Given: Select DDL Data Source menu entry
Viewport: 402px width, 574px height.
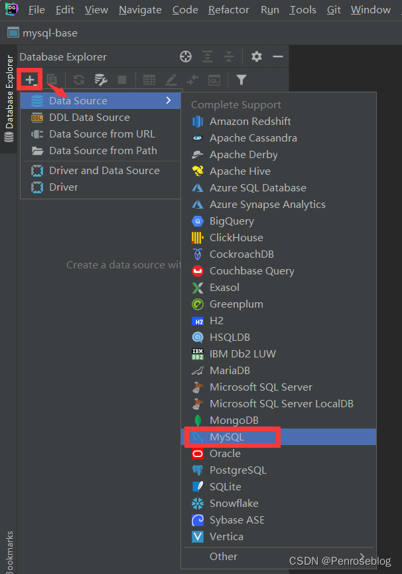Looking at the screenshot, I should tap(101, 118).
